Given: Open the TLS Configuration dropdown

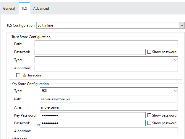Looking at the screenshot, I should 111,25.
